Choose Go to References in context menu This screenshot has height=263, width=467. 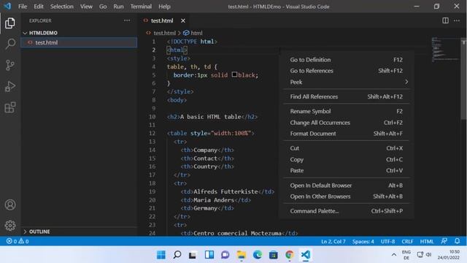(347, 71)
